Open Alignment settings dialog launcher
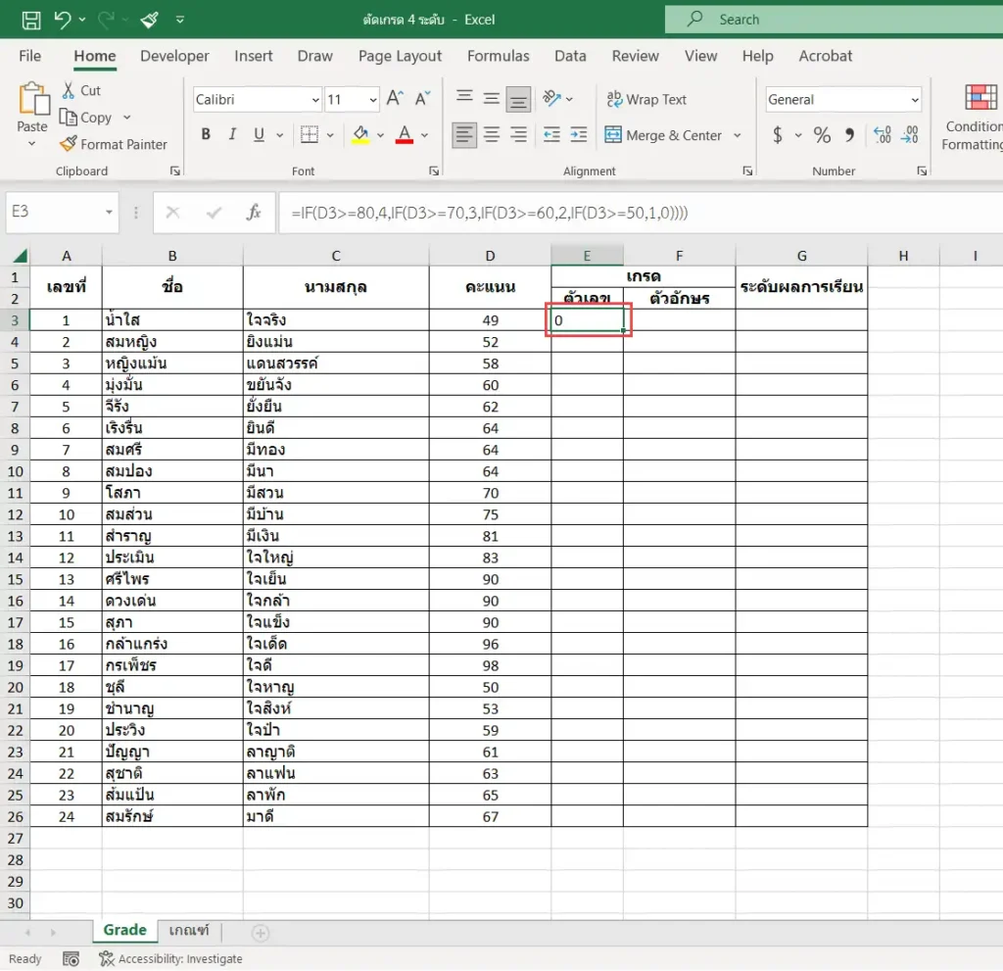The height and width of the screenshot is (971, 1003). coord(747,170)
